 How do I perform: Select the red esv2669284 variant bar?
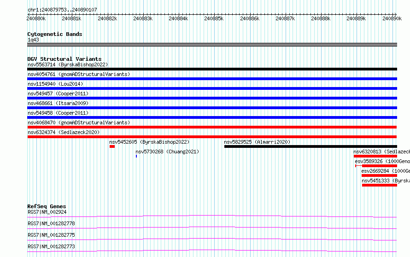pos(379,175)
